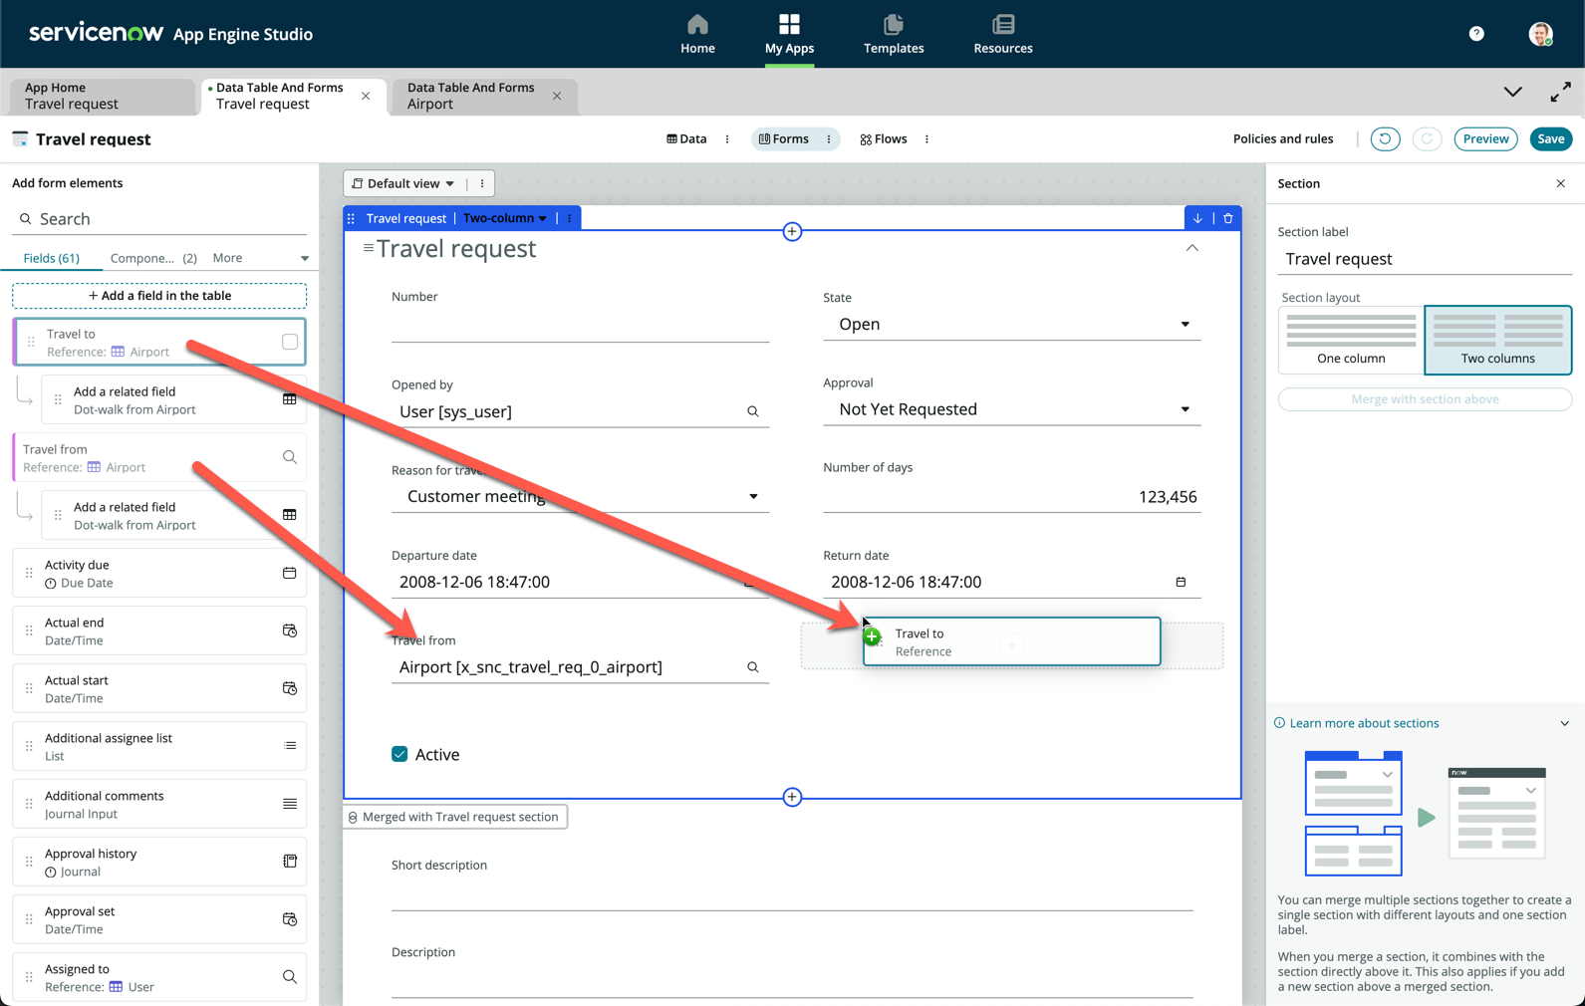Edit the Section label input

[x=1425, y=259]
